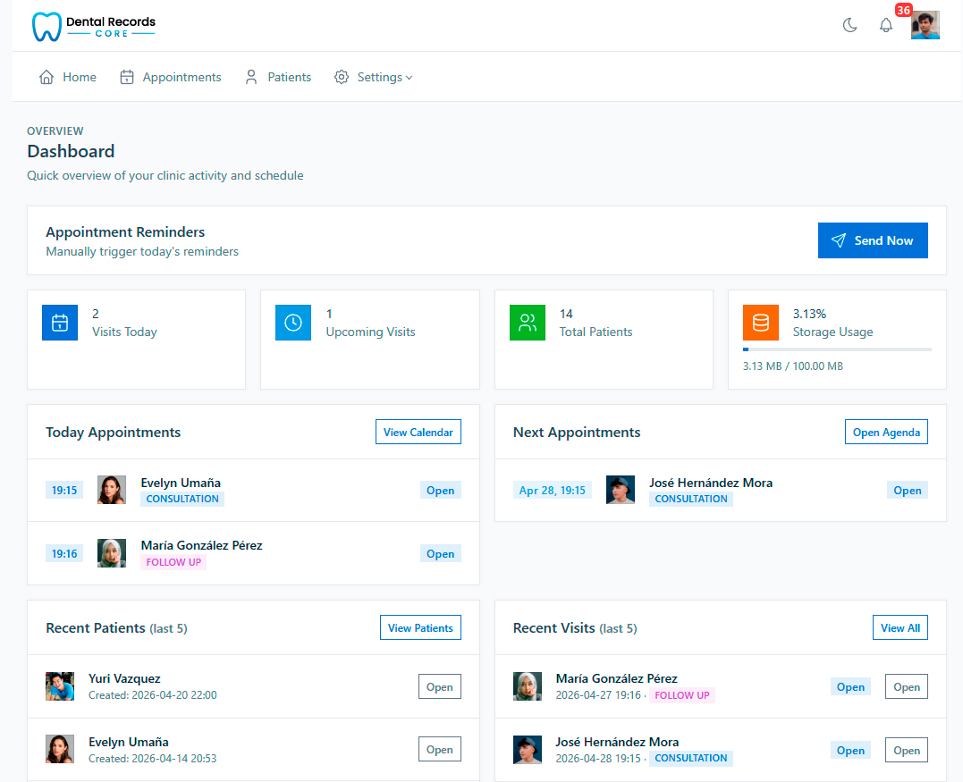Click the blue Visits Today calendar icon
This screenshot has width=963, height=782.
pos(60,323)
